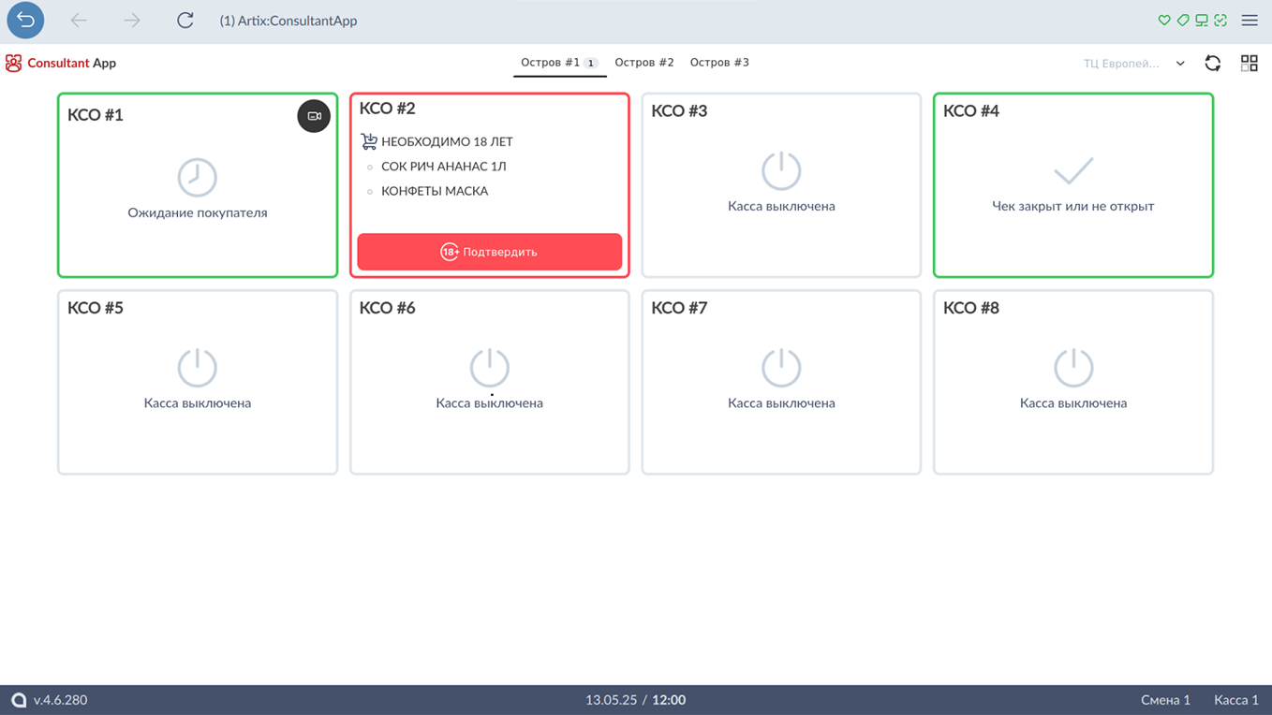Click the chevron beside the store selector

pos(1180,64)
